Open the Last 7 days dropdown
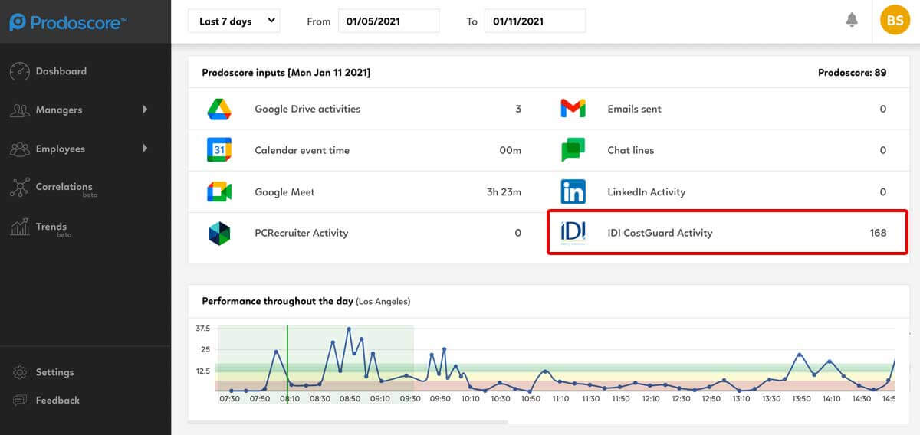 coord(234,21)
